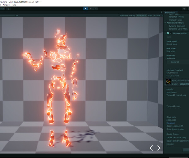
Task: Open the Gizmos dropdown arrow
Action: pyautogui.click(x=162, y=15)
